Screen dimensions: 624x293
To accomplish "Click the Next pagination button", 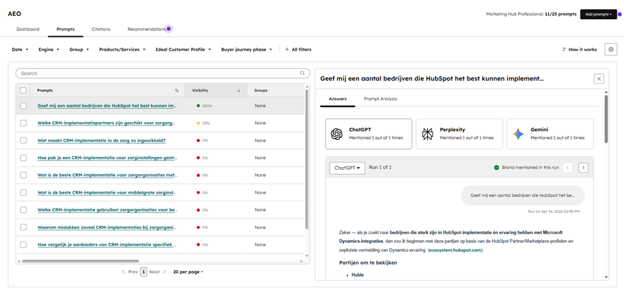I will (158, 272).
